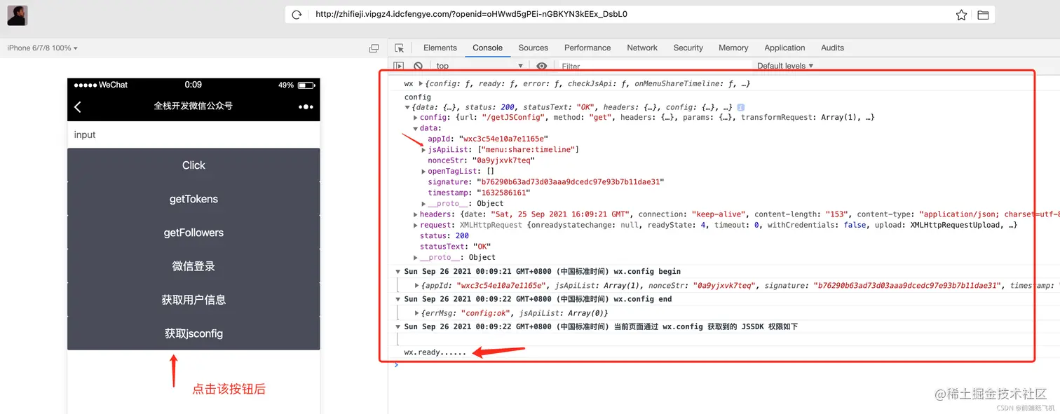Screen dimensions: 1060x414
Task: Bookmark the page with the star icon
Action: (x=961, y=15)
